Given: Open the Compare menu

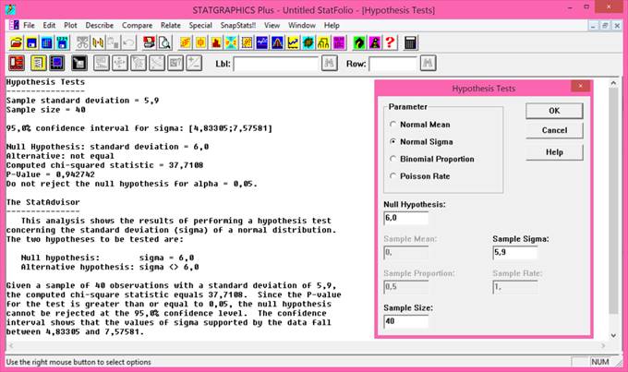Looking at the screenshot, I should click(x=137, y=25).
